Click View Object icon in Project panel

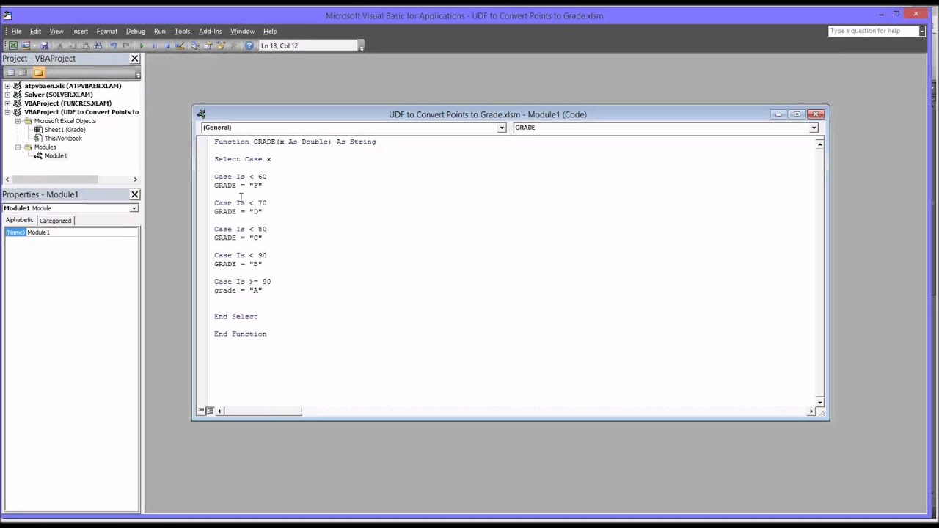point(23,72)
